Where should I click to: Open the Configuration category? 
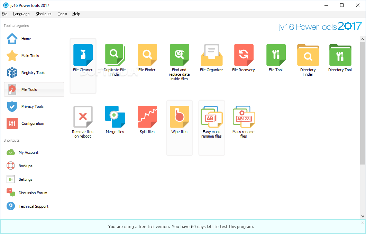coord(34,123)
